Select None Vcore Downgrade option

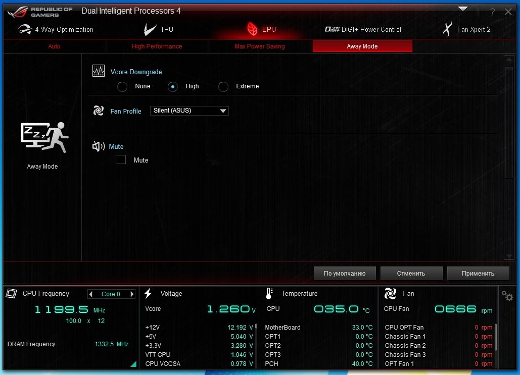122,86
